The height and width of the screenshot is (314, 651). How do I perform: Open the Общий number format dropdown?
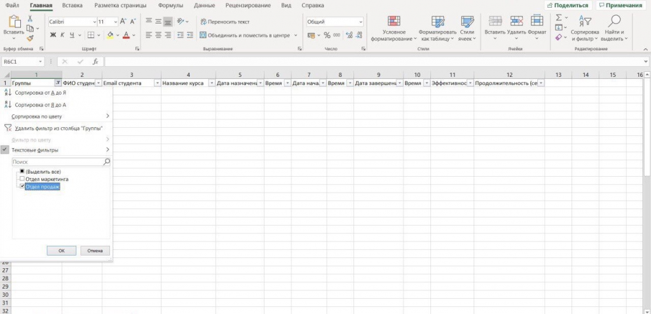pos(360,22)
